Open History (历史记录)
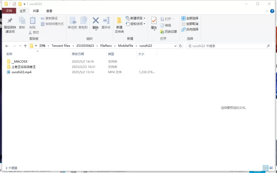 169,32
